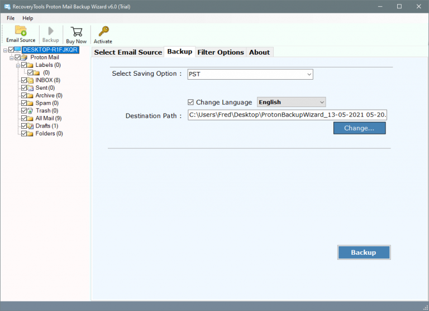Viewport: 429px width, 311px height.
Task: Collapse the Proton Mail tree node
Action: tap(12, 58)
